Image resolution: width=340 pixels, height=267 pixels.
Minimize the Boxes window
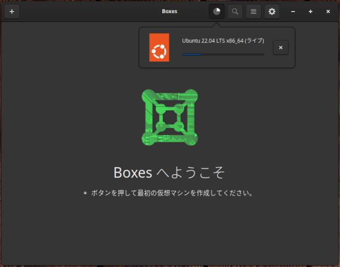tap(293, 12)
